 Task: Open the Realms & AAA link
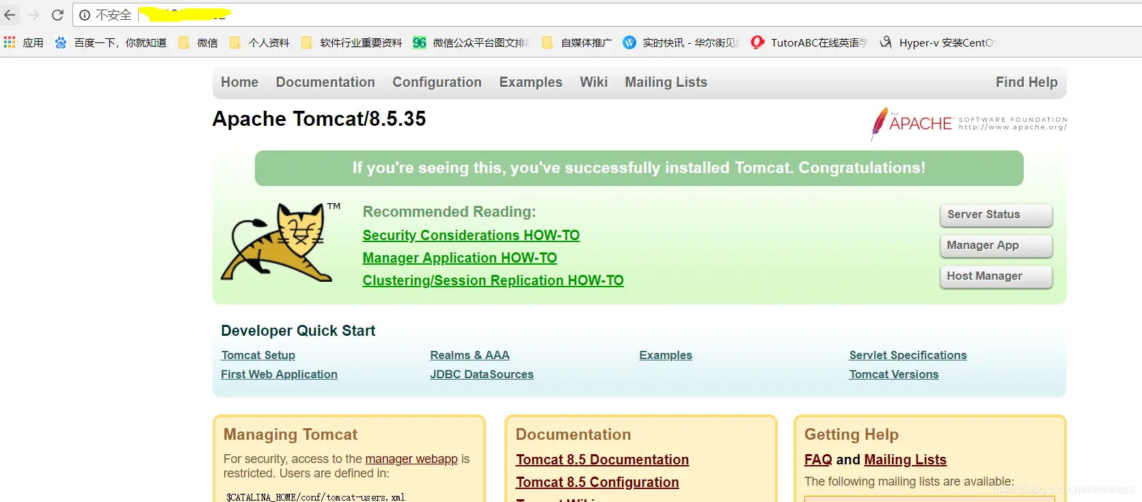click(x=470, y=355)
